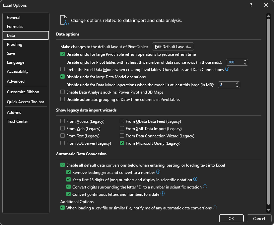Open the Accessibility options category
Screen dimensions: 274x225
coord(26,71)
